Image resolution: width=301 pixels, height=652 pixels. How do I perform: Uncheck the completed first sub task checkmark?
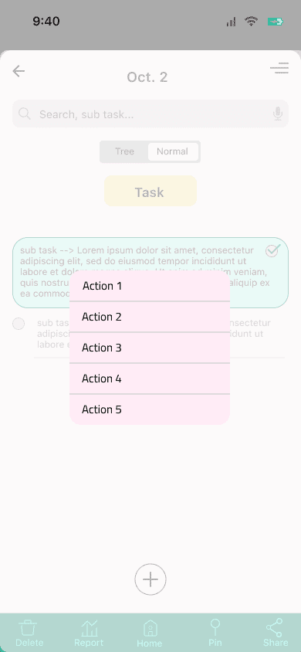point(272,250)
